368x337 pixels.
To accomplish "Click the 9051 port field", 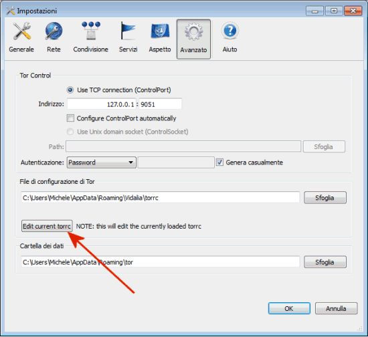I will 161,104.
